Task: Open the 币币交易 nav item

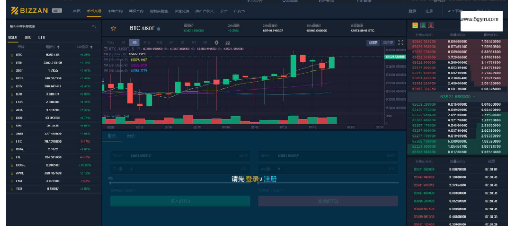Action: click(x=94, y=11)
